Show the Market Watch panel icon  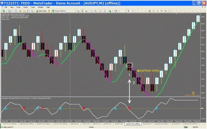pos(16,11)
